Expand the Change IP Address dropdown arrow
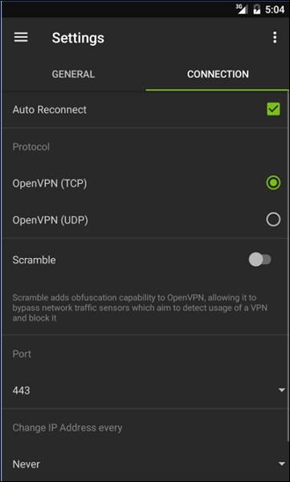This screenshot has height=482, width=290. coord(281,464)
